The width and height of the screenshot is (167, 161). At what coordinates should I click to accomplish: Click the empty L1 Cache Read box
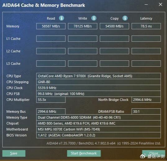[x=51, y=39]
